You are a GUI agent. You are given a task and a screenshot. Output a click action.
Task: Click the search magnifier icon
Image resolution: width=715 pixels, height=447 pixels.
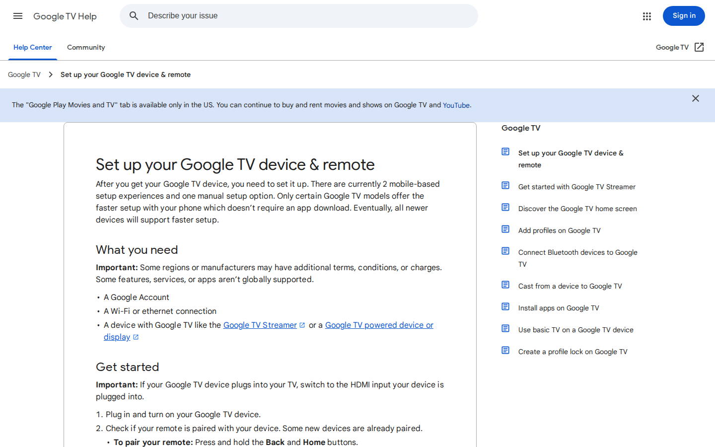(134, 16)
